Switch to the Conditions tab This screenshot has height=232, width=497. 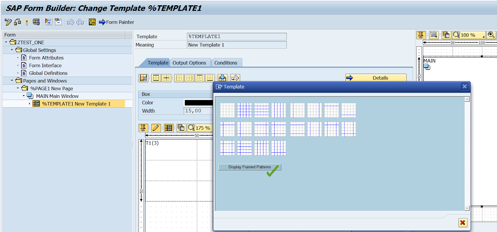pyautogui.click(x=226, y=63)
